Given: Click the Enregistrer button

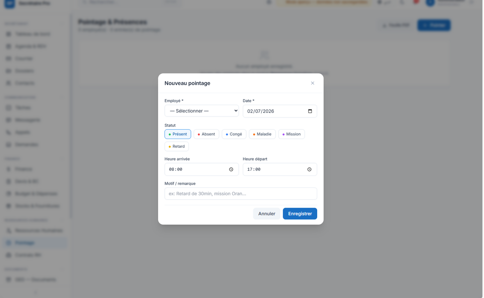Looking at the screenshot, I should click(x=300, y=214).
